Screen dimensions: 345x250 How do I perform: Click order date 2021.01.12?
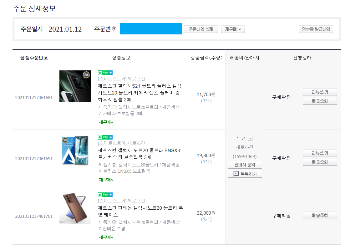[x=65, y=29]
